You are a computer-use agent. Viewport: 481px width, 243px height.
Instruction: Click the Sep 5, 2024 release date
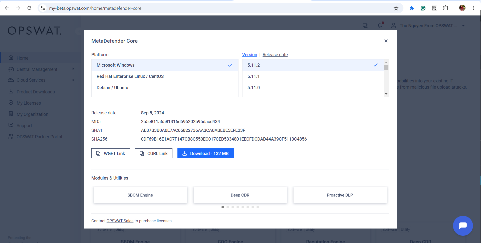[x=152, y=113]
